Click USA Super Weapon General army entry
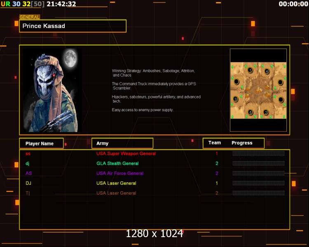The image size is (309, 247). click(x=126, y=154)
